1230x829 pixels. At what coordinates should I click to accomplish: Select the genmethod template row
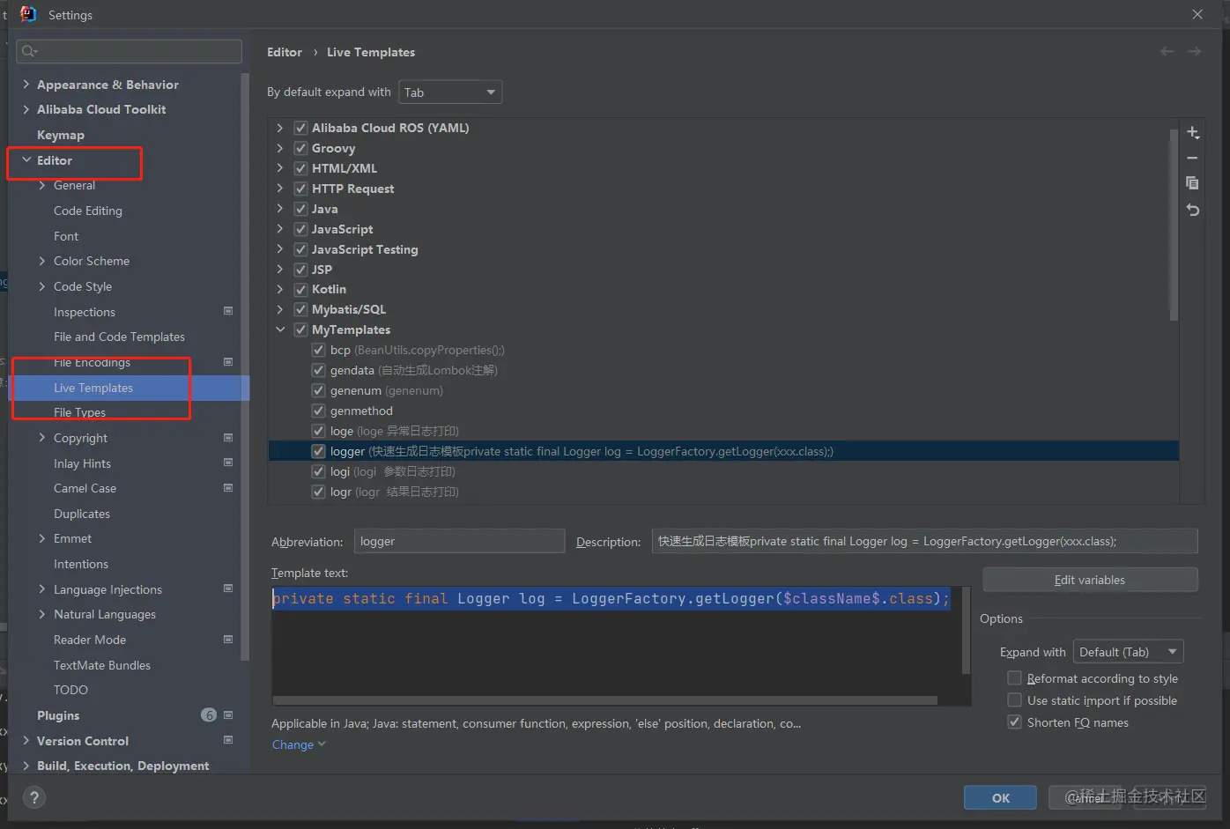pos(723,411)
